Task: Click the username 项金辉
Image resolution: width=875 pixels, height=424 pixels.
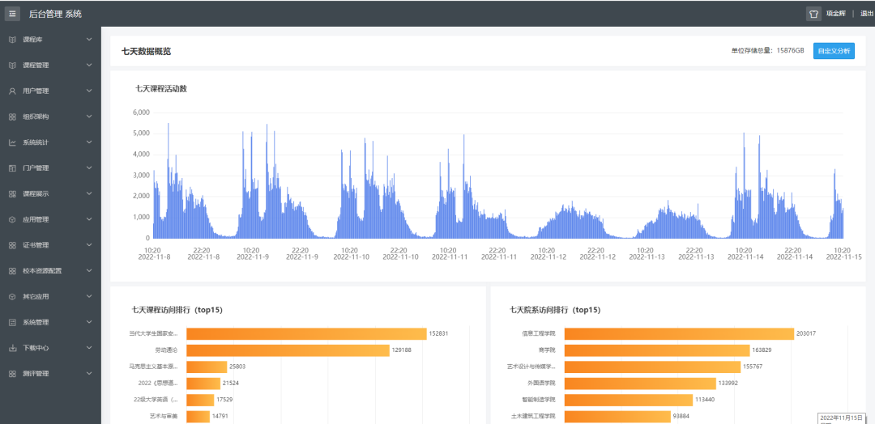Action: [835, 14]
